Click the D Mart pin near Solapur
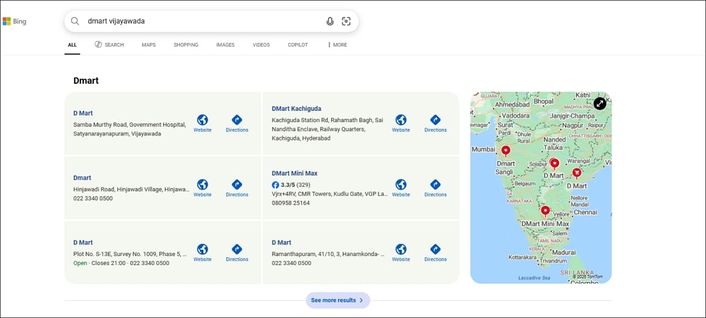Viewport: 706px width, 318px height. pos(555,164)
